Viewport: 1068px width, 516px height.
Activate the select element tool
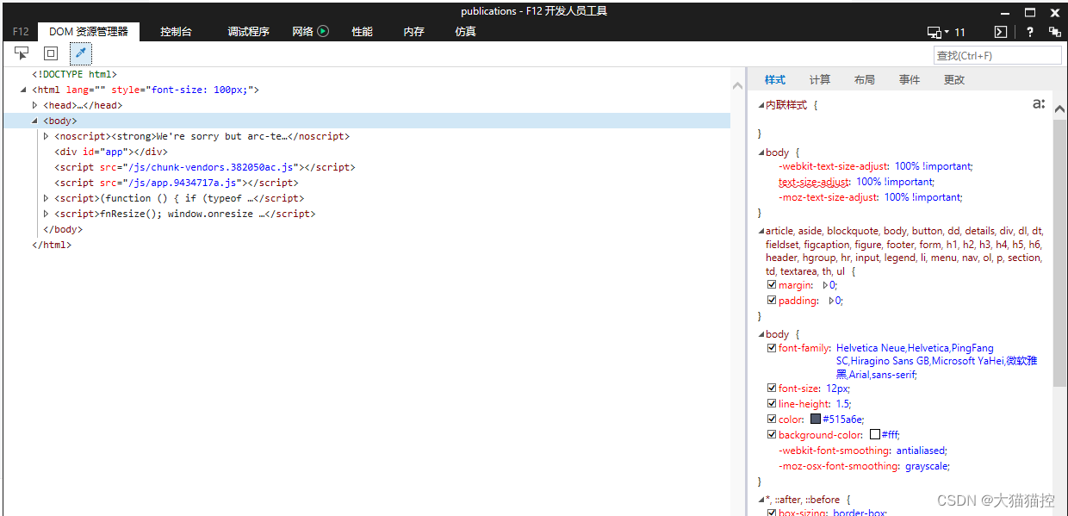(22, 53)
